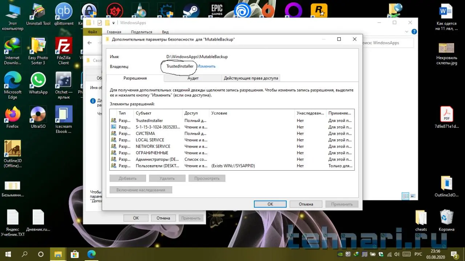The height and width of the screenshot is (261, 465).
Task: Open the cheats folder
Action: click(421, 220)
